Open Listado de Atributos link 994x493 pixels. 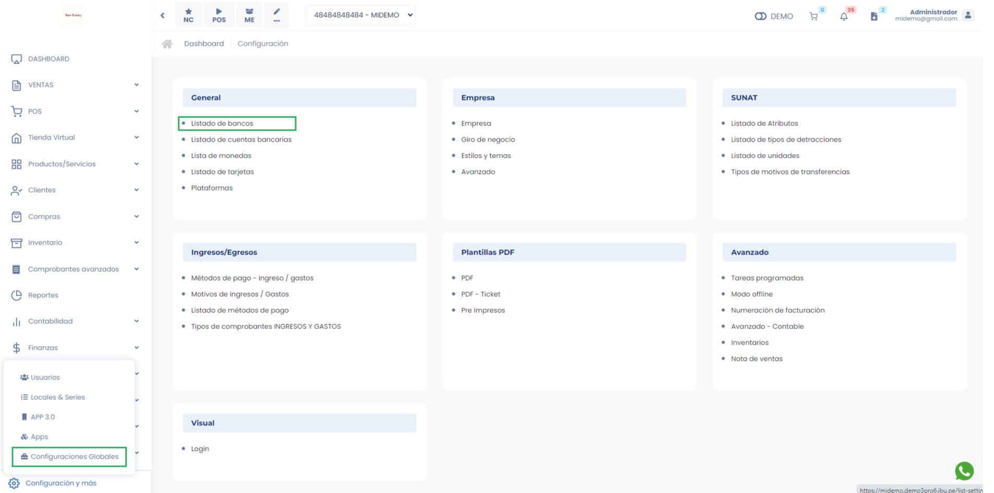coord(765,123)
